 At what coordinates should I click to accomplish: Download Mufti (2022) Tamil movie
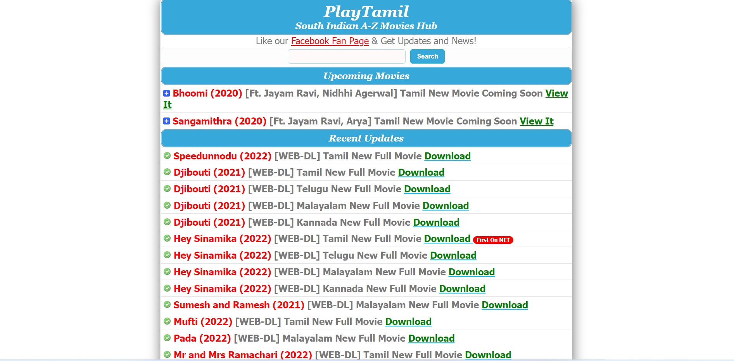408,322
